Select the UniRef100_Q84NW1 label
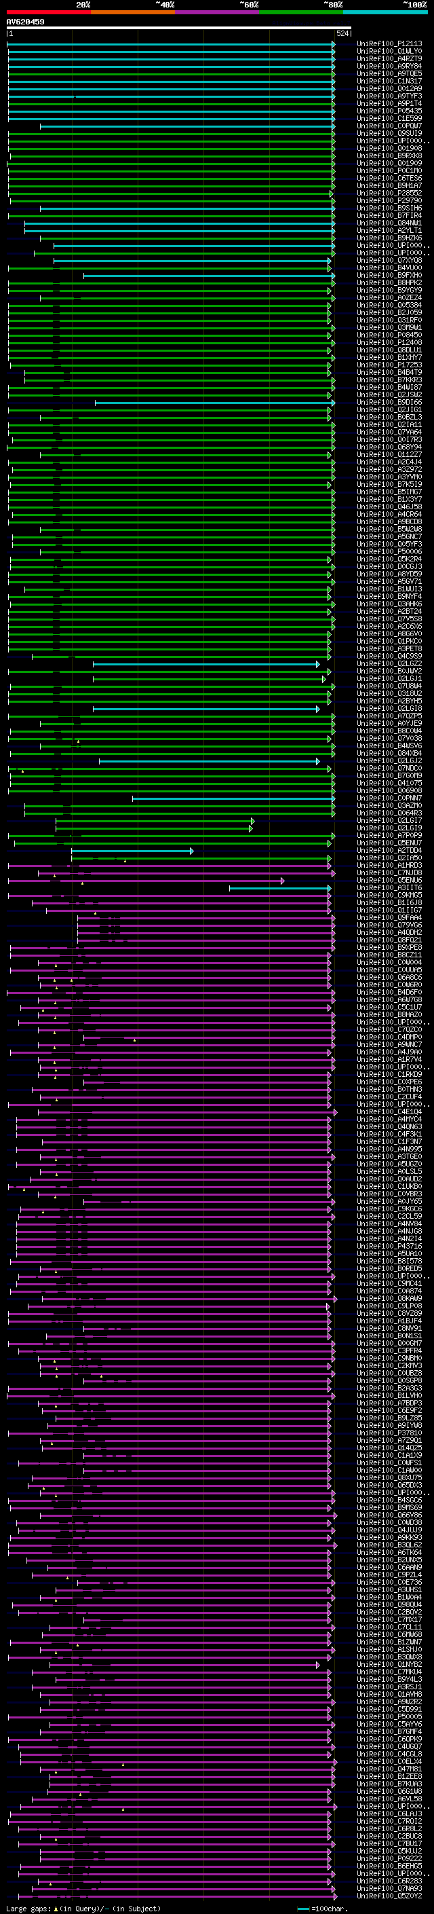This screenshot has height=1914, width=434. (389, 223)
